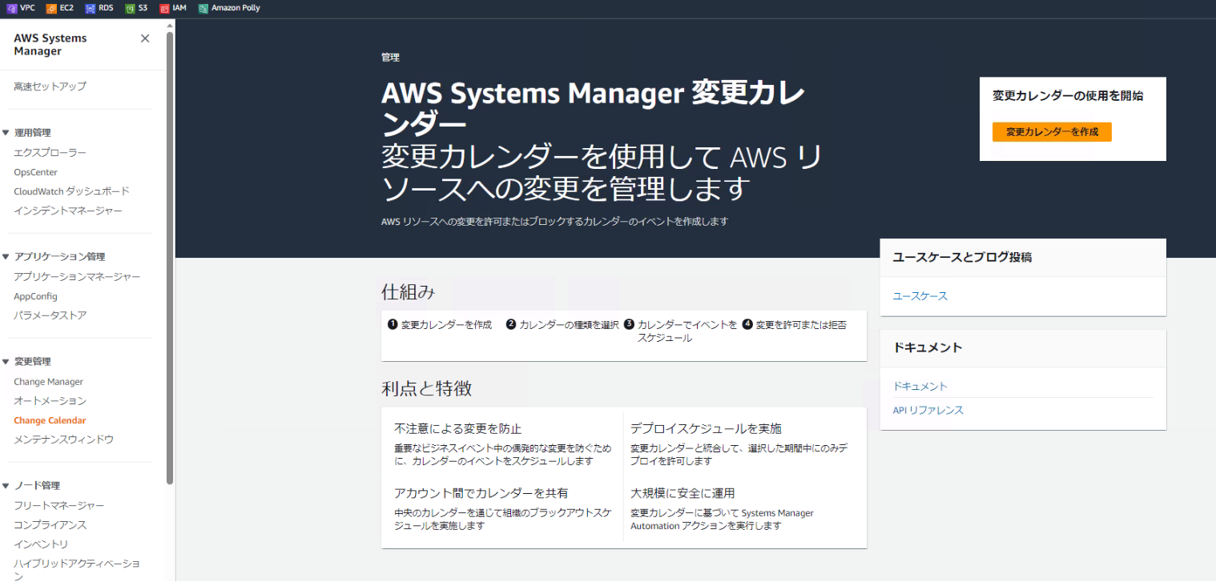Open the ドキュメント link under documents panel
The image size is (1216, 582).
(920, 387)
